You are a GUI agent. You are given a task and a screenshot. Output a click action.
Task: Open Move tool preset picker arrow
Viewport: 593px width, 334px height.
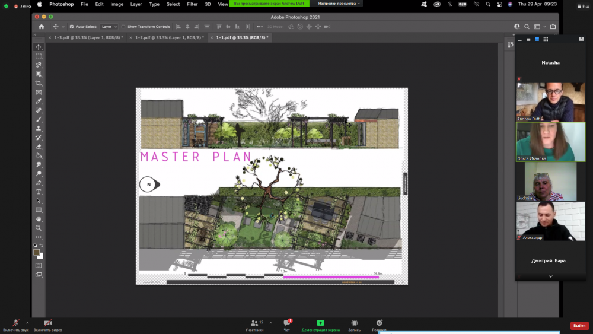click(x=63, y=27)
